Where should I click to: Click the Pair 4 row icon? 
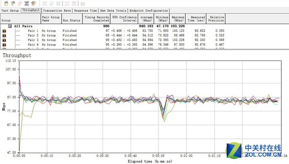pos(4,45)
